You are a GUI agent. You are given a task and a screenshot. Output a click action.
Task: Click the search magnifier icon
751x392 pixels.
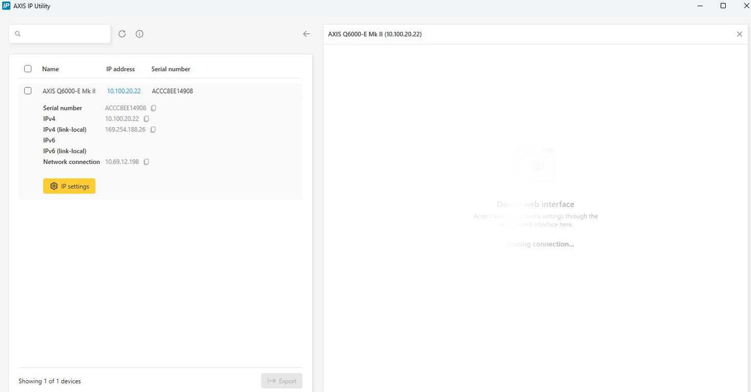pyautogui.click(x=17, y=34)
